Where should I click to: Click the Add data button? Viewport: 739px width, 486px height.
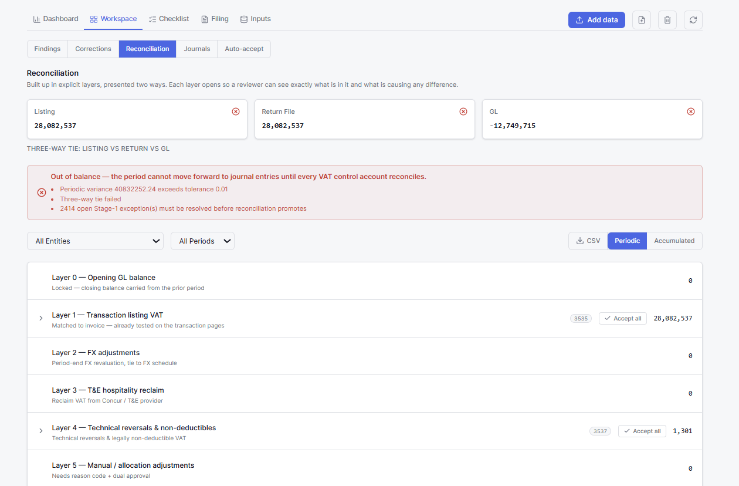pyautogui.click(x=596, y=20)
